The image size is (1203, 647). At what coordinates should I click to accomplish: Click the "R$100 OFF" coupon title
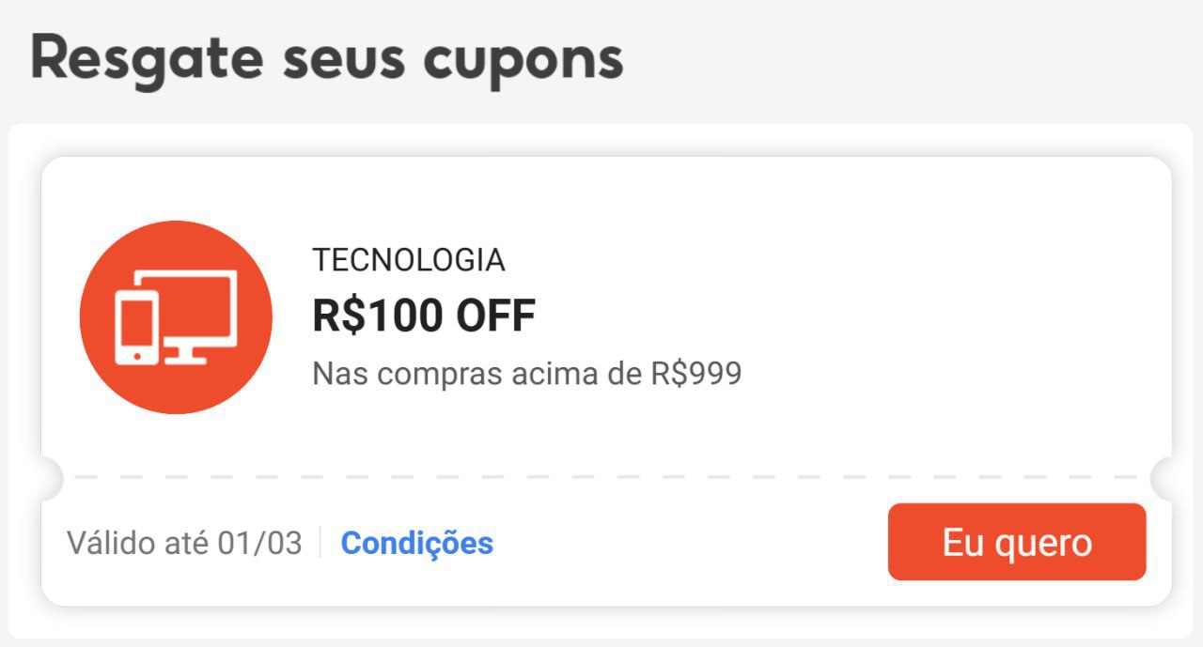(x=423, y=316)
